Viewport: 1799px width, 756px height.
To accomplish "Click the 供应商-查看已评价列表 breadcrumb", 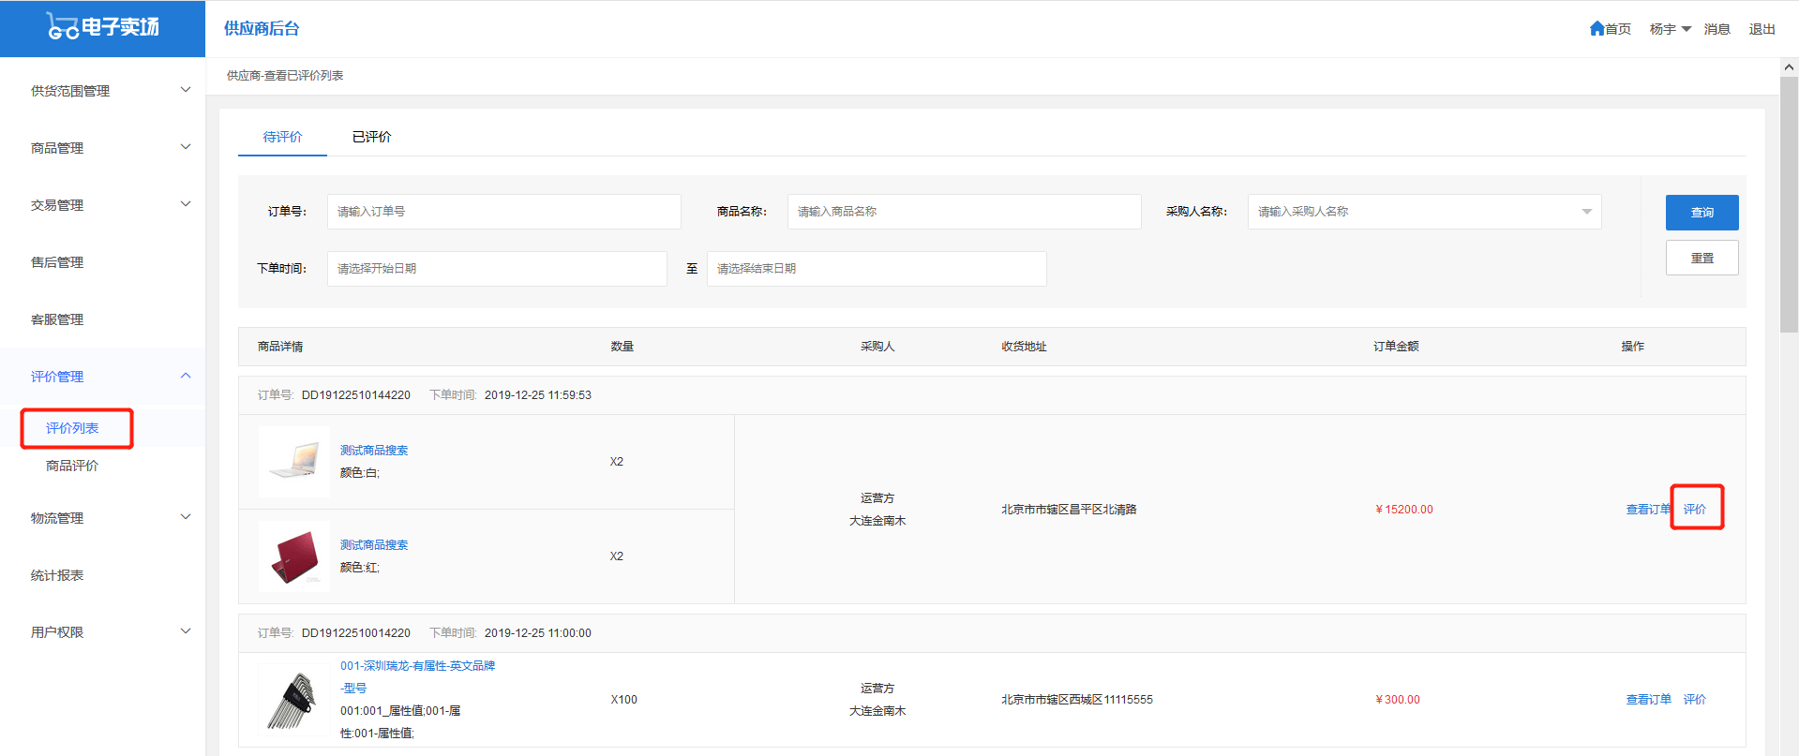I will [x=285, y=76].
